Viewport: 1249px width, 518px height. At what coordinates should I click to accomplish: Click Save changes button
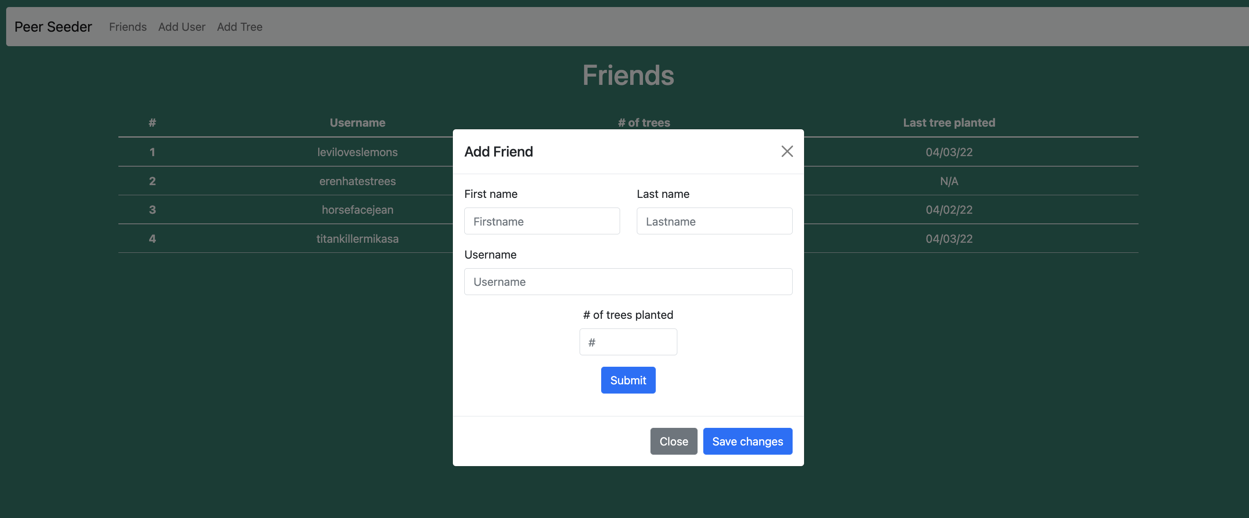[747, 441]
